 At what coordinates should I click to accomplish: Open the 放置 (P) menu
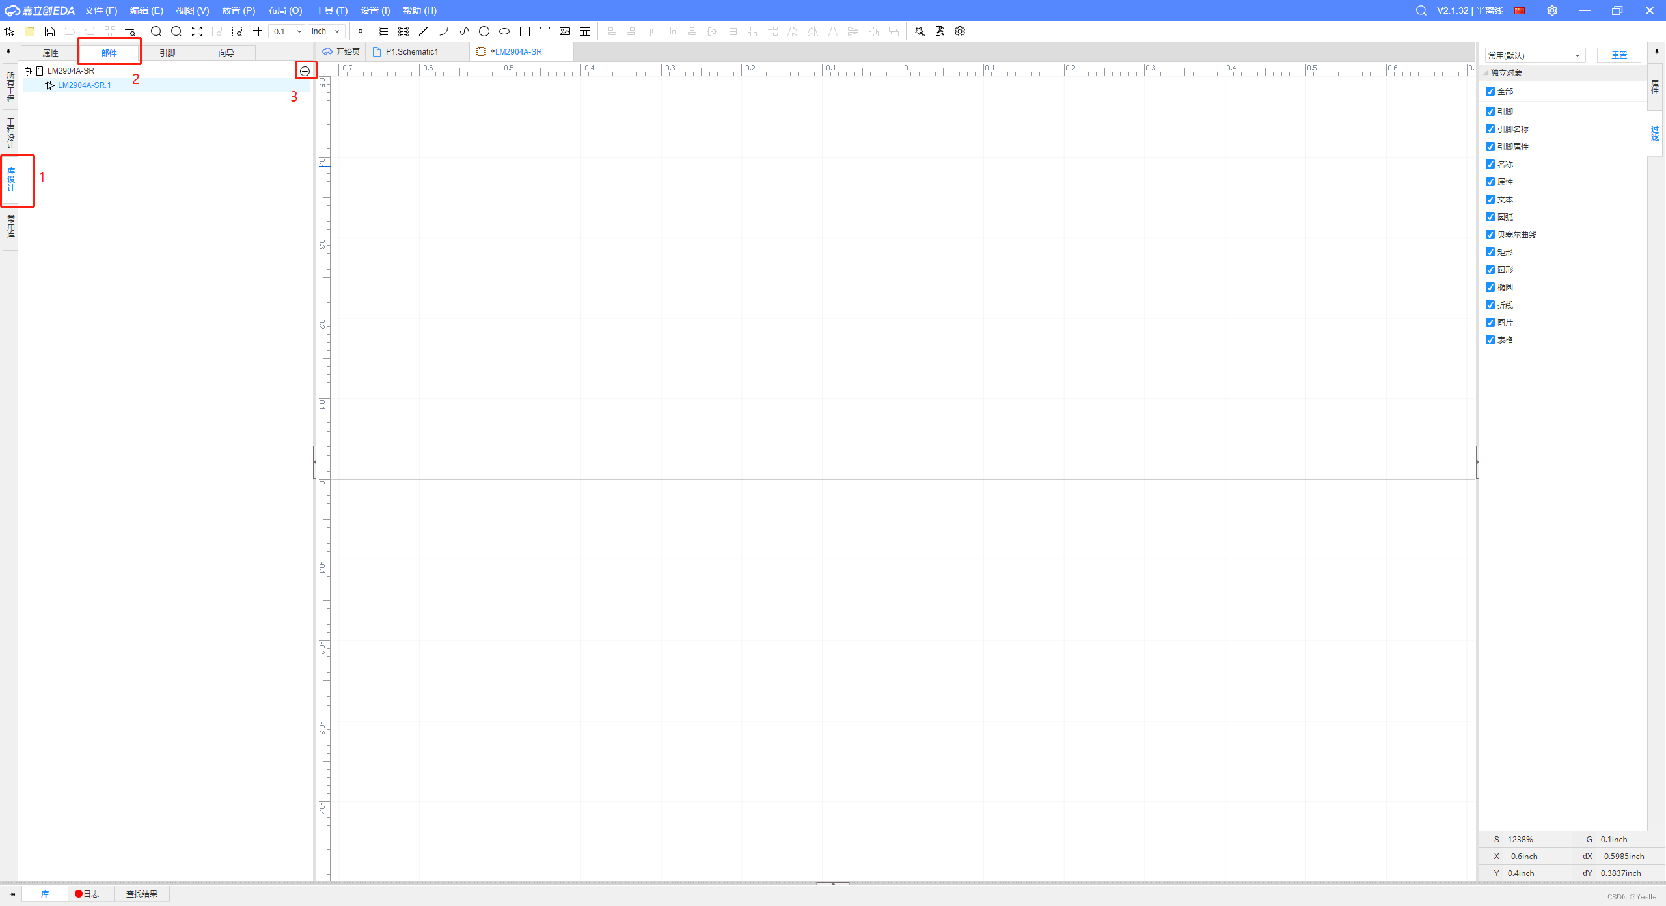coord(238,10)
